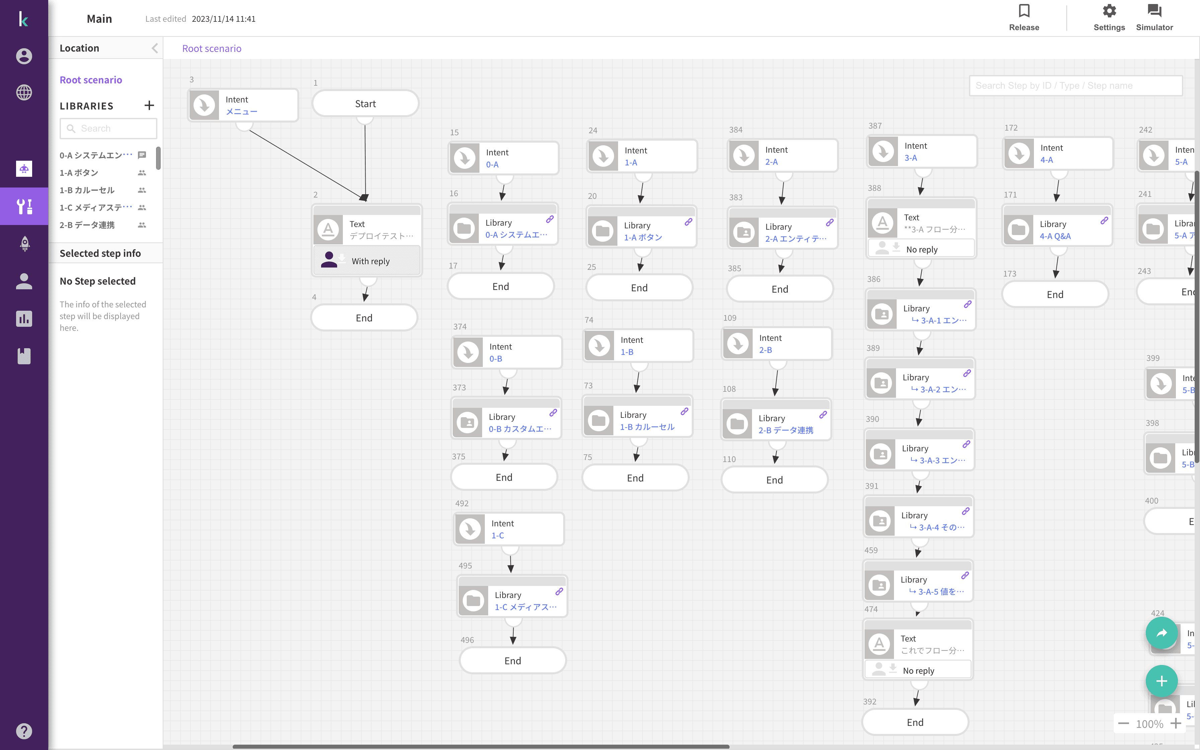Viewport: 1200px width, 750px height.
Task: Select Intent 1-C step
Action: click(509, 529)
